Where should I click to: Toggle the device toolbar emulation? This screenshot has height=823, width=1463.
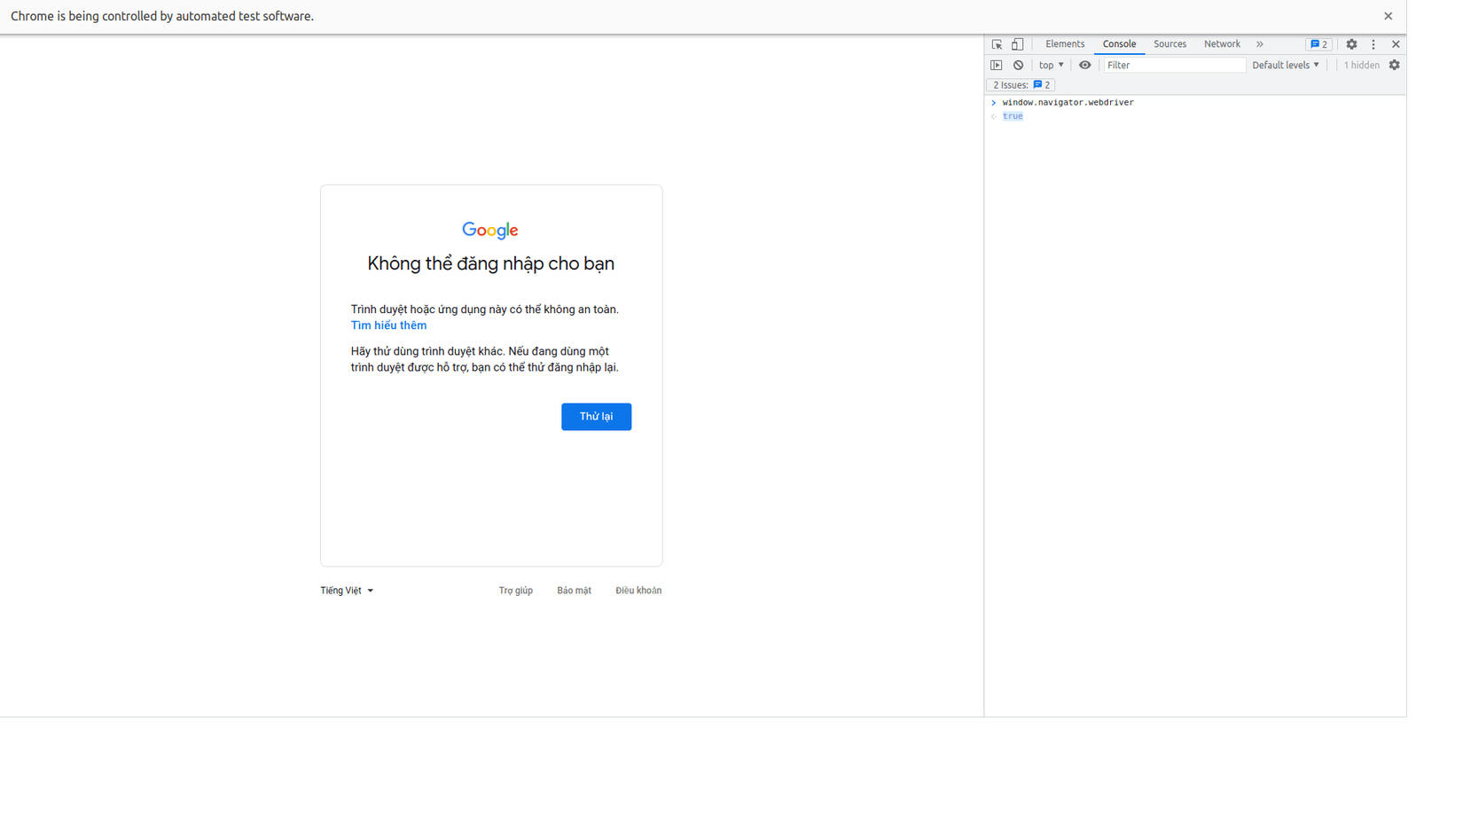click(x=1017, y=43)
